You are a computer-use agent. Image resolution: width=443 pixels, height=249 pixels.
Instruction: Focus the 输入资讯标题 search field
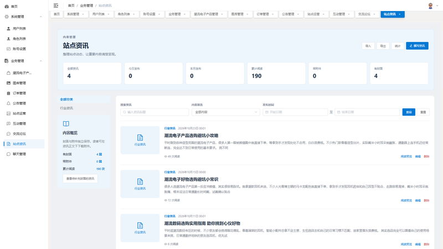[154, 112]
